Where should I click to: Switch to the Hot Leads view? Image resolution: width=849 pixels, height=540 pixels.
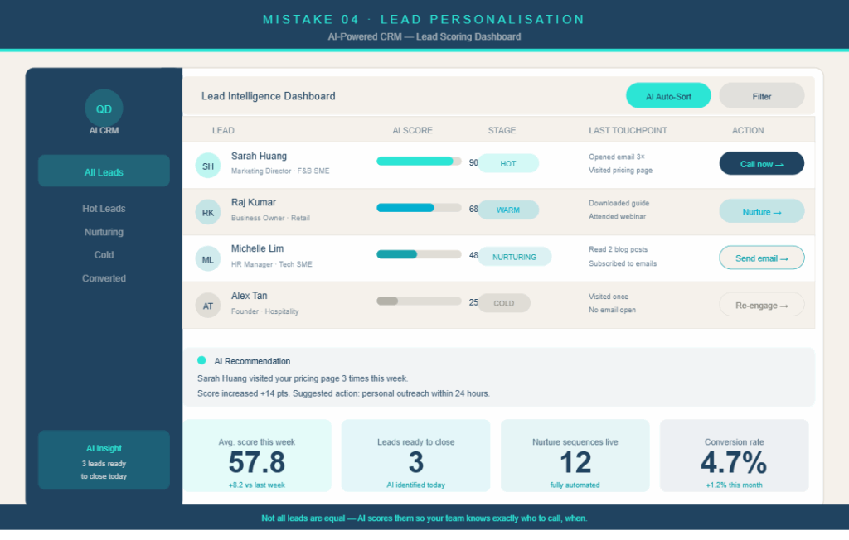pyautogui.click(x=104, y=208)
